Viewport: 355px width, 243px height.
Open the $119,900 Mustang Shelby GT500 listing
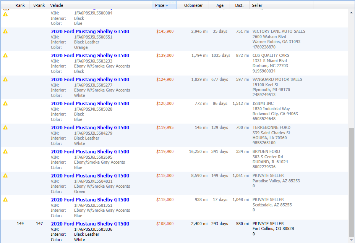[x=90, y=152]
